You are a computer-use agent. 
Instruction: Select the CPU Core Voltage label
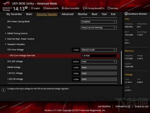[x=15, y=50]
